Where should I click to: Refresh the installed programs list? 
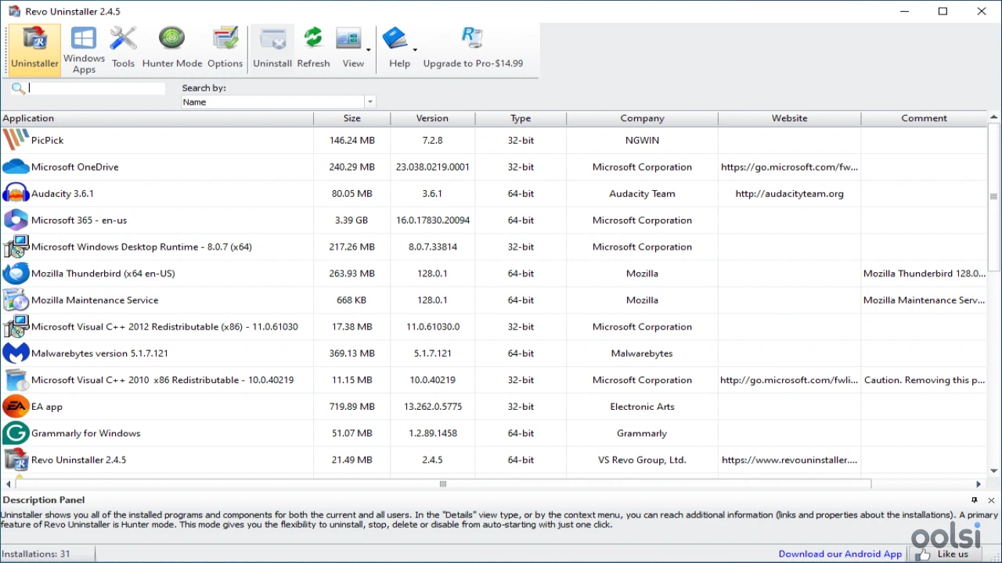click(x=313, y=50)
